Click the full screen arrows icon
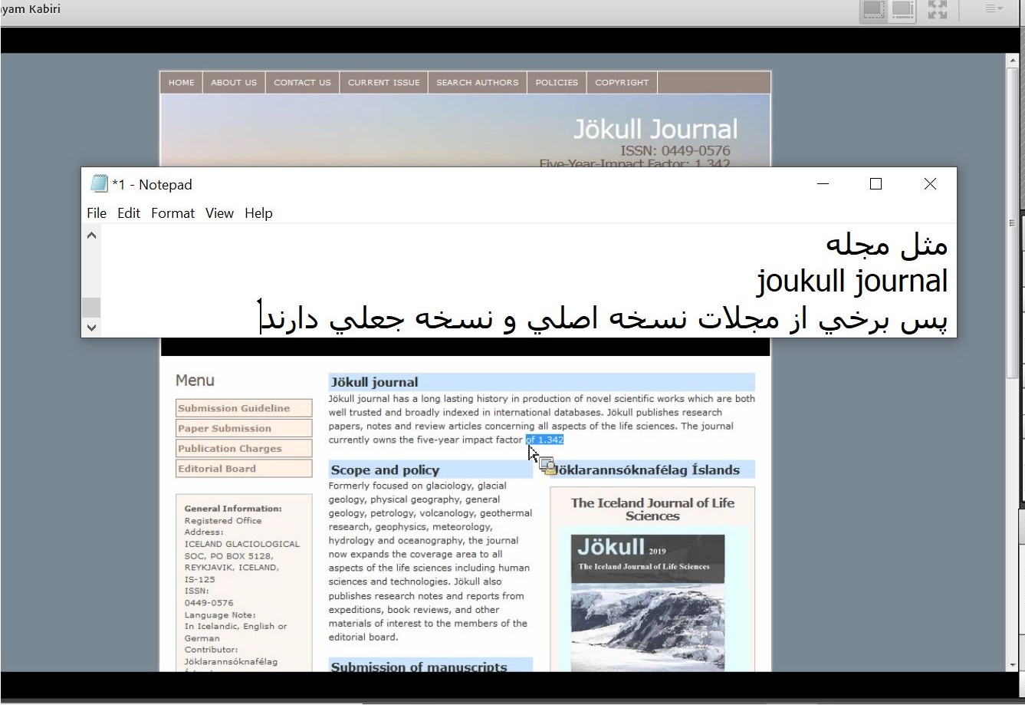1025x705 pixels. point(937,10)
